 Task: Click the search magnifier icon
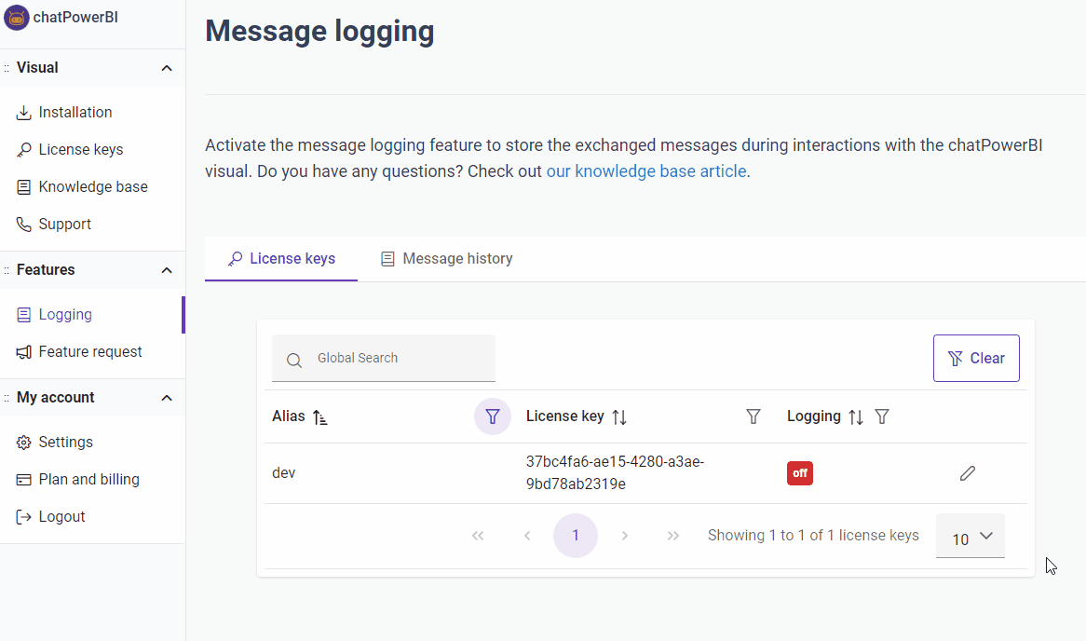click(x=294, y=361)
